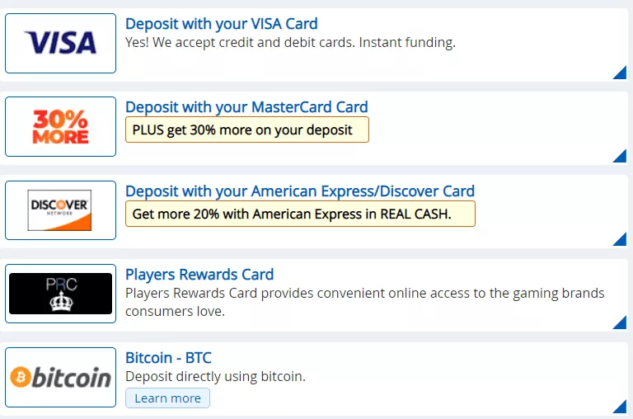Expand the Players Rewards Card corner arrow
This screenshot has height=419, width=633.
[621, 322]
